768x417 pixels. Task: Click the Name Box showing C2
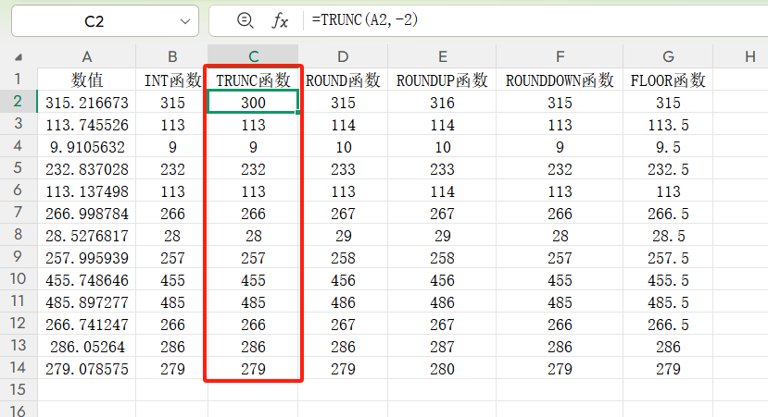[105, 21]
